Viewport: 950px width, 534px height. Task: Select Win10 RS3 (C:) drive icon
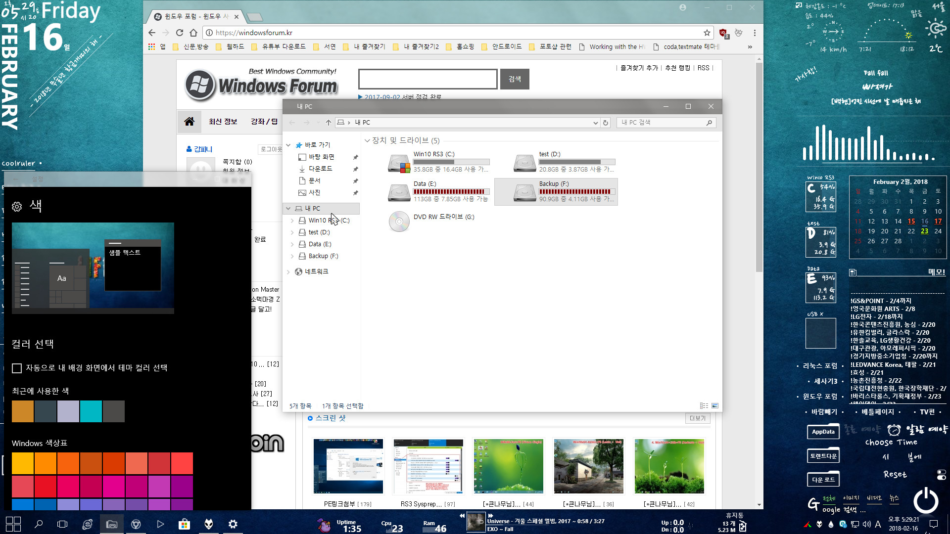399,163
